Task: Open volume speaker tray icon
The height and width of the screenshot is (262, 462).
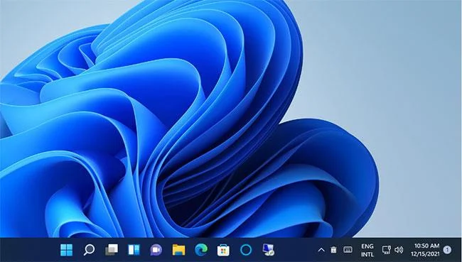Action: tap(399, 250)
